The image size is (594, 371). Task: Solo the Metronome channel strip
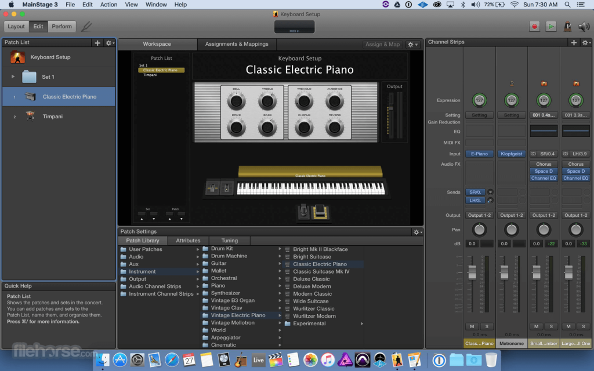[x=518, y=326]
